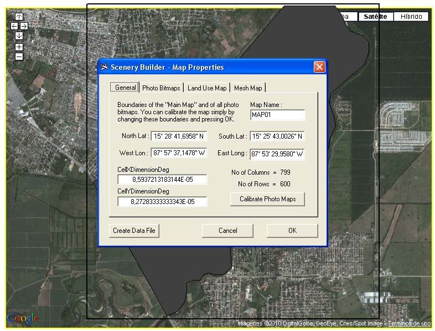Switch to Híbrido map view
435x331 pixels.
[x=411, y=17]
